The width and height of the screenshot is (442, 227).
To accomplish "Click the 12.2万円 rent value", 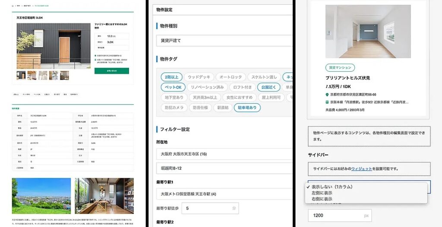I will click(x=111, y=36).
